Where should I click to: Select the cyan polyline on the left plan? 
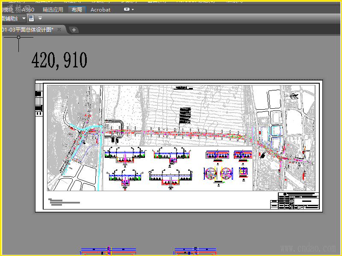tap(100, 158)
